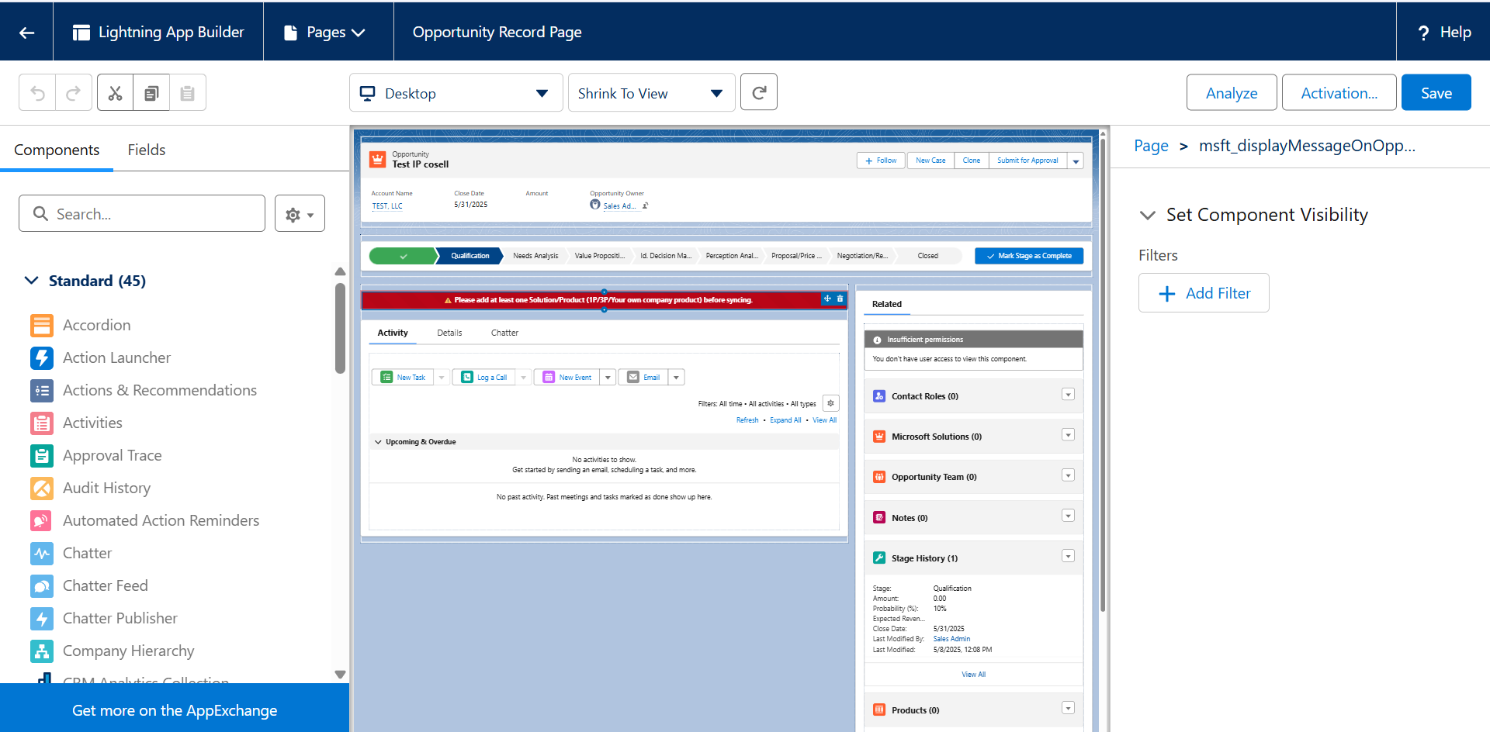Screen dimensions: 1490x732
Task: Click the Copy icon in toolbar
Action: coord(151,93)
